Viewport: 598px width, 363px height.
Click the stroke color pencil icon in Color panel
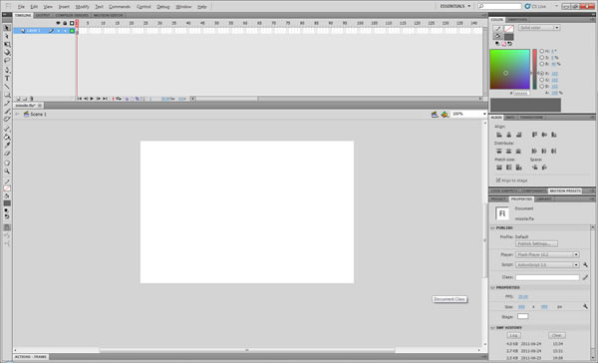(x=497, y=29)
